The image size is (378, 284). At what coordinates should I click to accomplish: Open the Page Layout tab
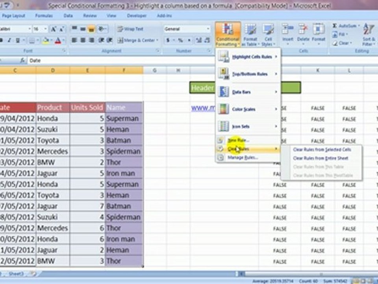point(13,16)
